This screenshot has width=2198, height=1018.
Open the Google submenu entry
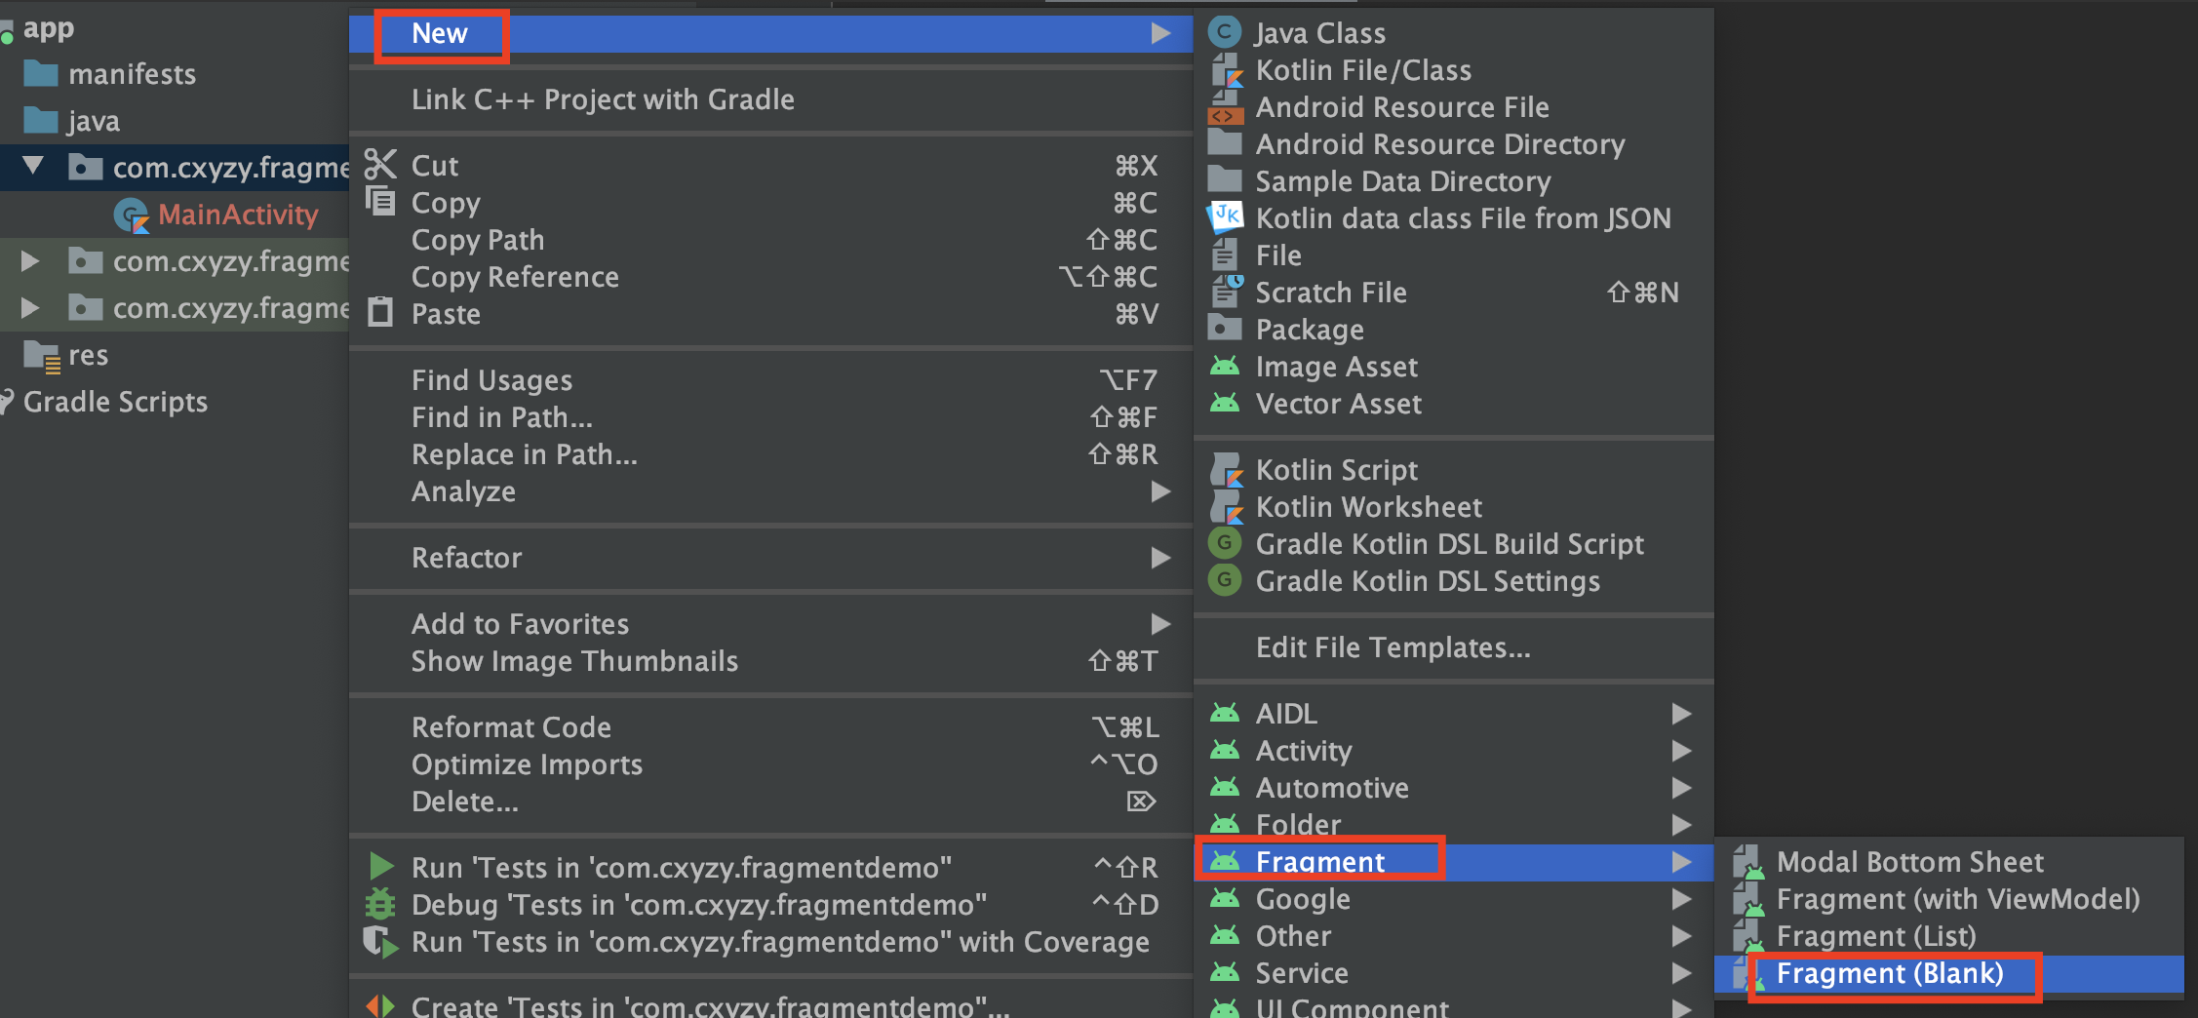tap(1454, 899)
